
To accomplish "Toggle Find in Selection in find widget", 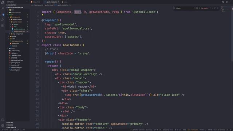I will (x=215, y=8).
